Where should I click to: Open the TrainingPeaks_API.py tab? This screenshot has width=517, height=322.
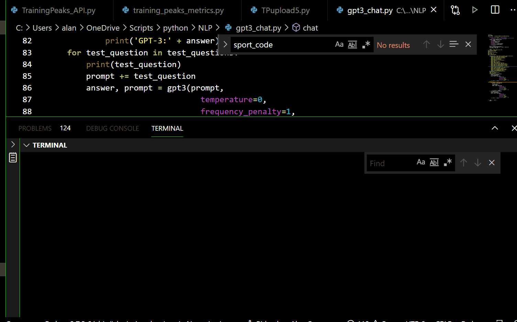click(x=54, y=10)
